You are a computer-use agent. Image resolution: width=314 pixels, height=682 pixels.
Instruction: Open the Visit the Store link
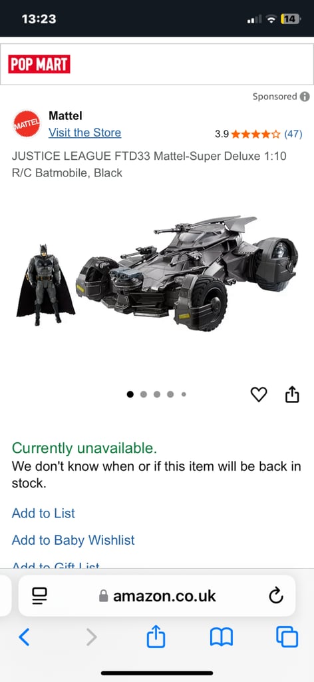pyautogui.click(x=84, y=133)
